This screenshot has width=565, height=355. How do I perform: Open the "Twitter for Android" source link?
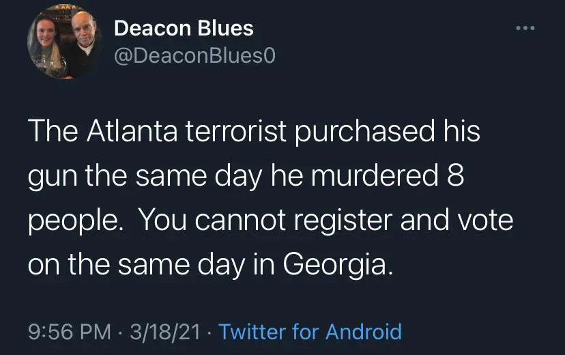pos(310,332)
